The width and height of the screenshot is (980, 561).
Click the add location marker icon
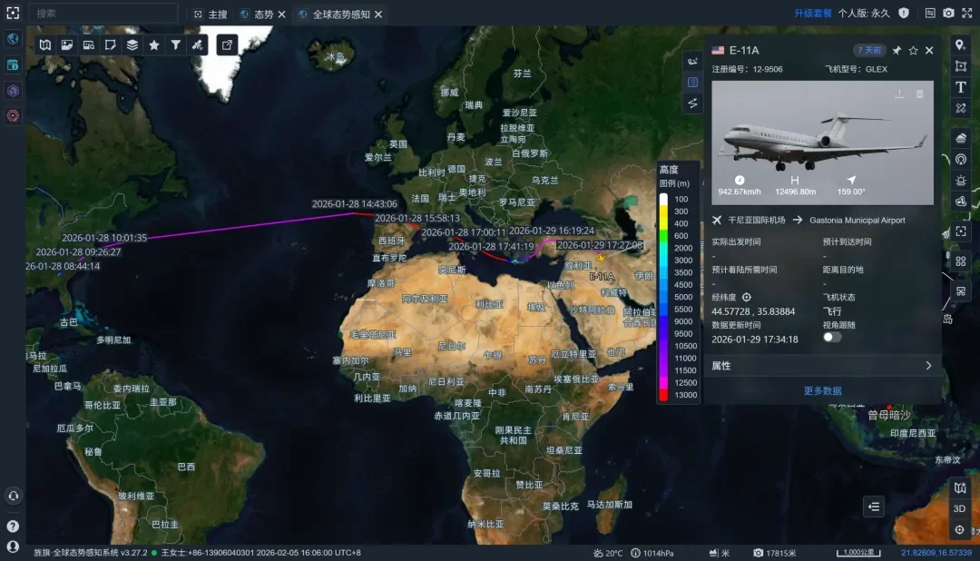(961, 45)
